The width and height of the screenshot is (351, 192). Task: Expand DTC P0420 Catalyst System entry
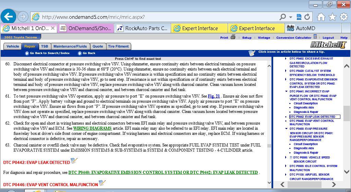(286, 71)
